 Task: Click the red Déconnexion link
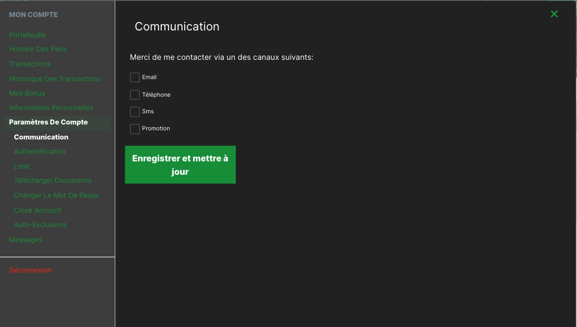pos(30,270)
